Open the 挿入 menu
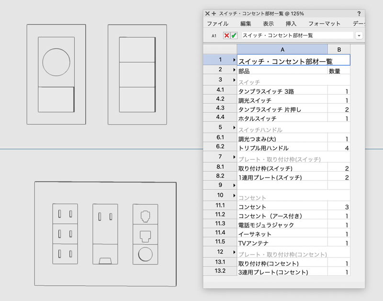The width and height of the screenshot is (383, 301). tap(291, 23)
